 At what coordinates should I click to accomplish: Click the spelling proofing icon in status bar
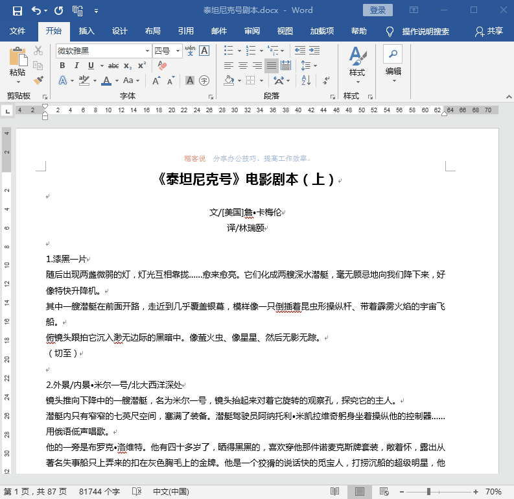pyautogui.click(x=137, y=491)
